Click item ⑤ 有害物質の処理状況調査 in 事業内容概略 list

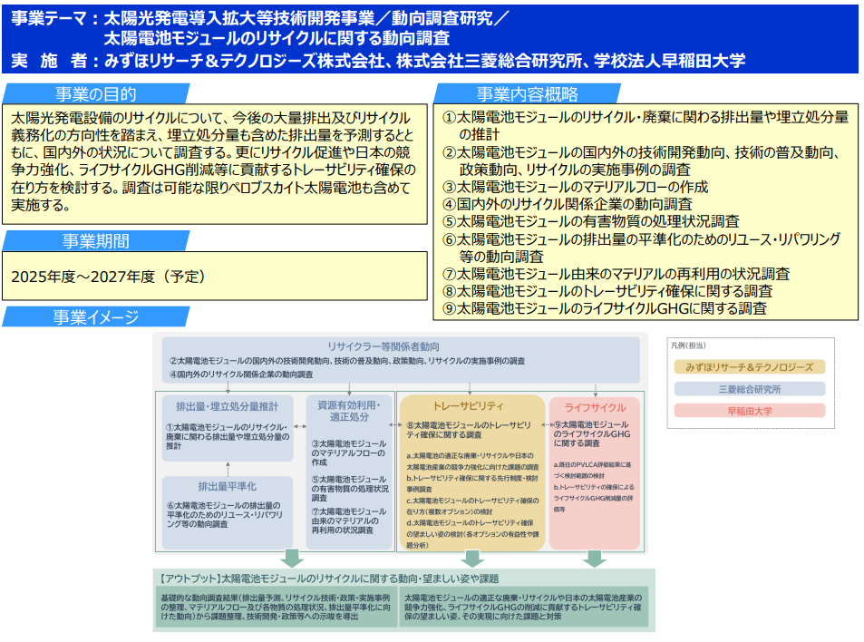[x=591, y=221]
